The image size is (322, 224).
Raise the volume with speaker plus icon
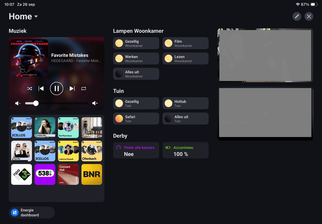coord(95,103)
